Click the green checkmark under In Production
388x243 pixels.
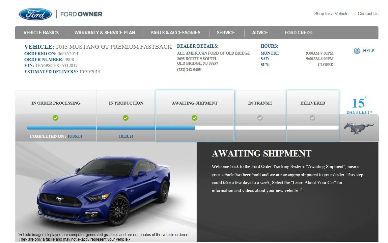tap(126, 118)
